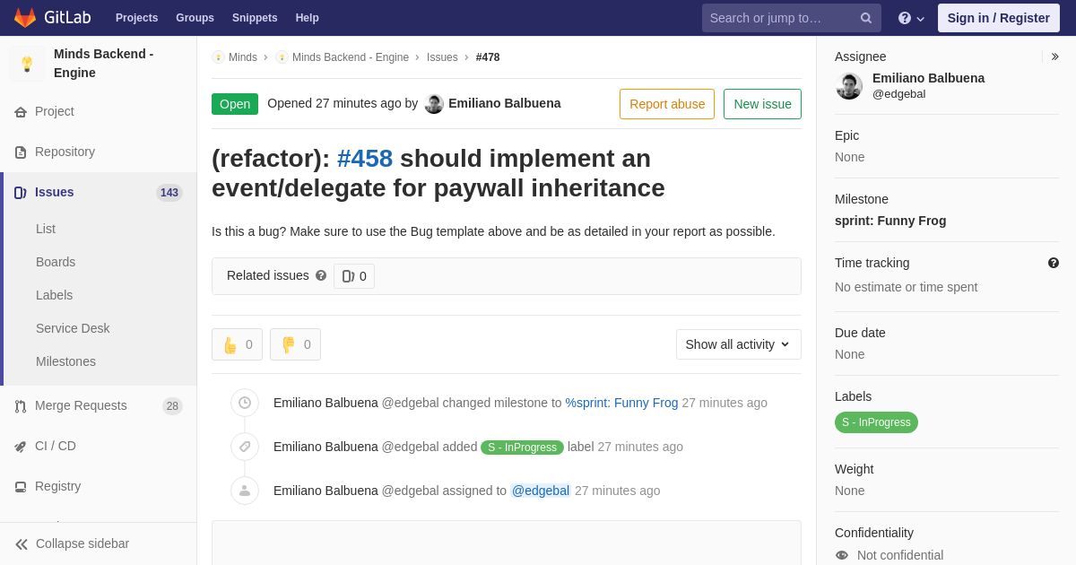
Task: Click the author avatar next to Opened by
Action: point(434,104)
